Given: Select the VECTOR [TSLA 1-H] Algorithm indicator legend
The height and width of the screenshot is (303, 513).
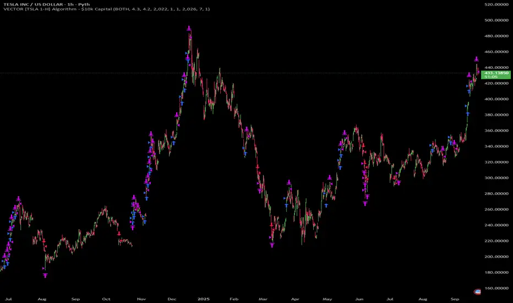Looking at the screenshot, I should [106, 9].
